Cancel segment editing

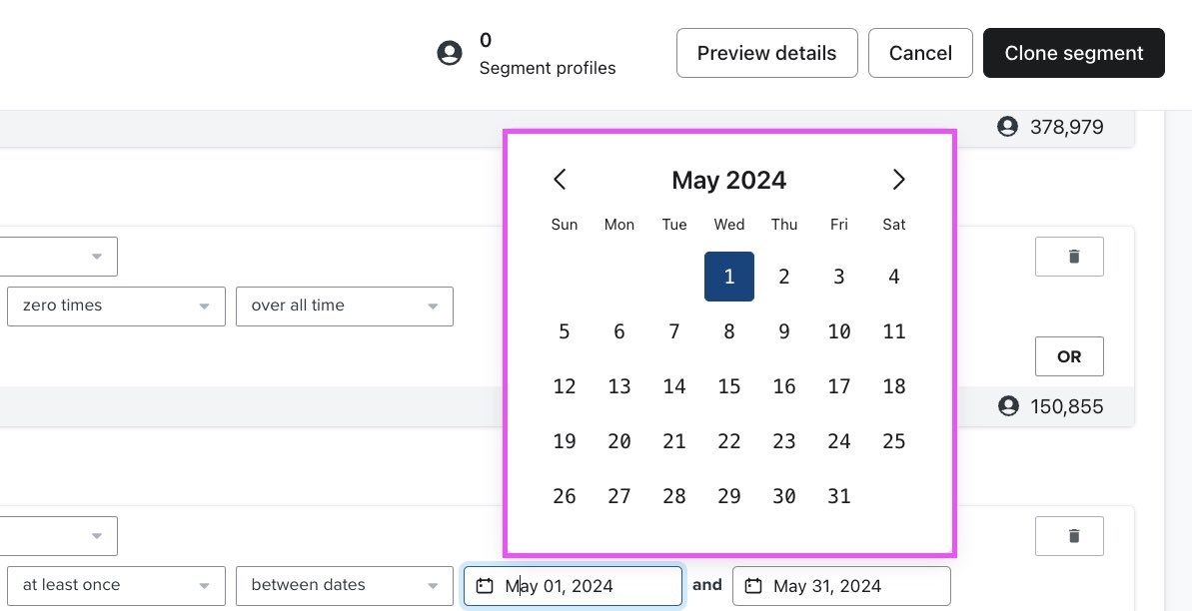click(x=920, y=53)
